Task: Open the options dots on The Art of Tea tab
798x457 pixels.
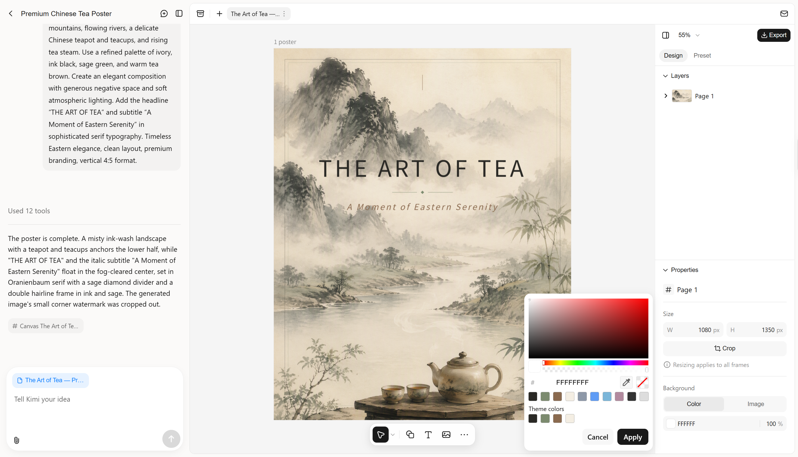Action: point(284,14)
